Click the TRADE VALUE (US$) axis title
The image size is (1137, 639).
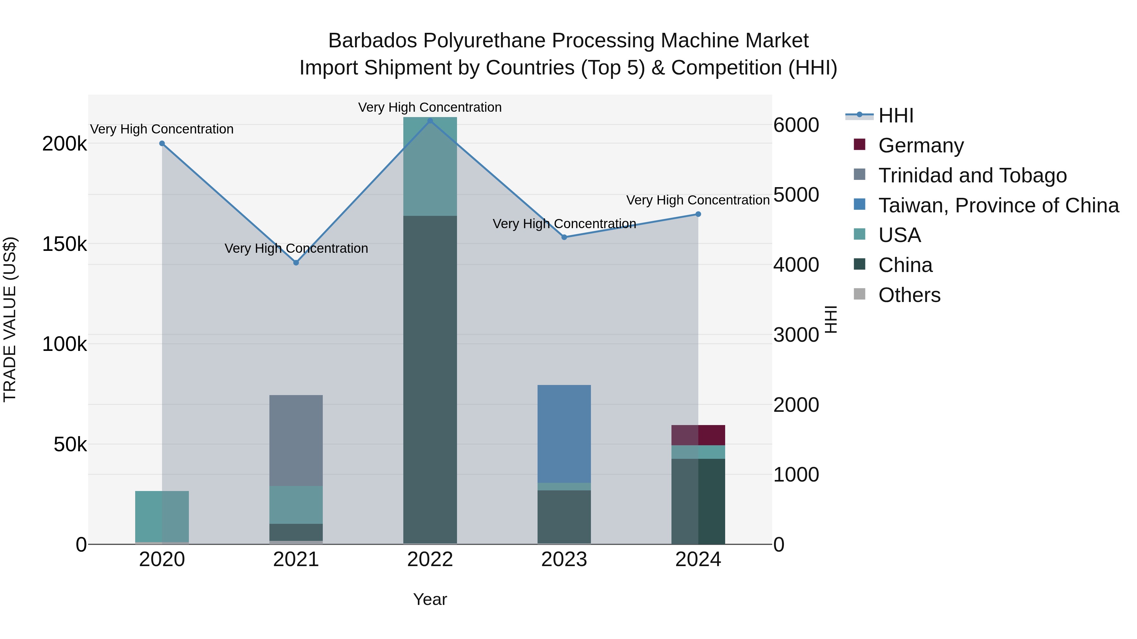[10, 319]
